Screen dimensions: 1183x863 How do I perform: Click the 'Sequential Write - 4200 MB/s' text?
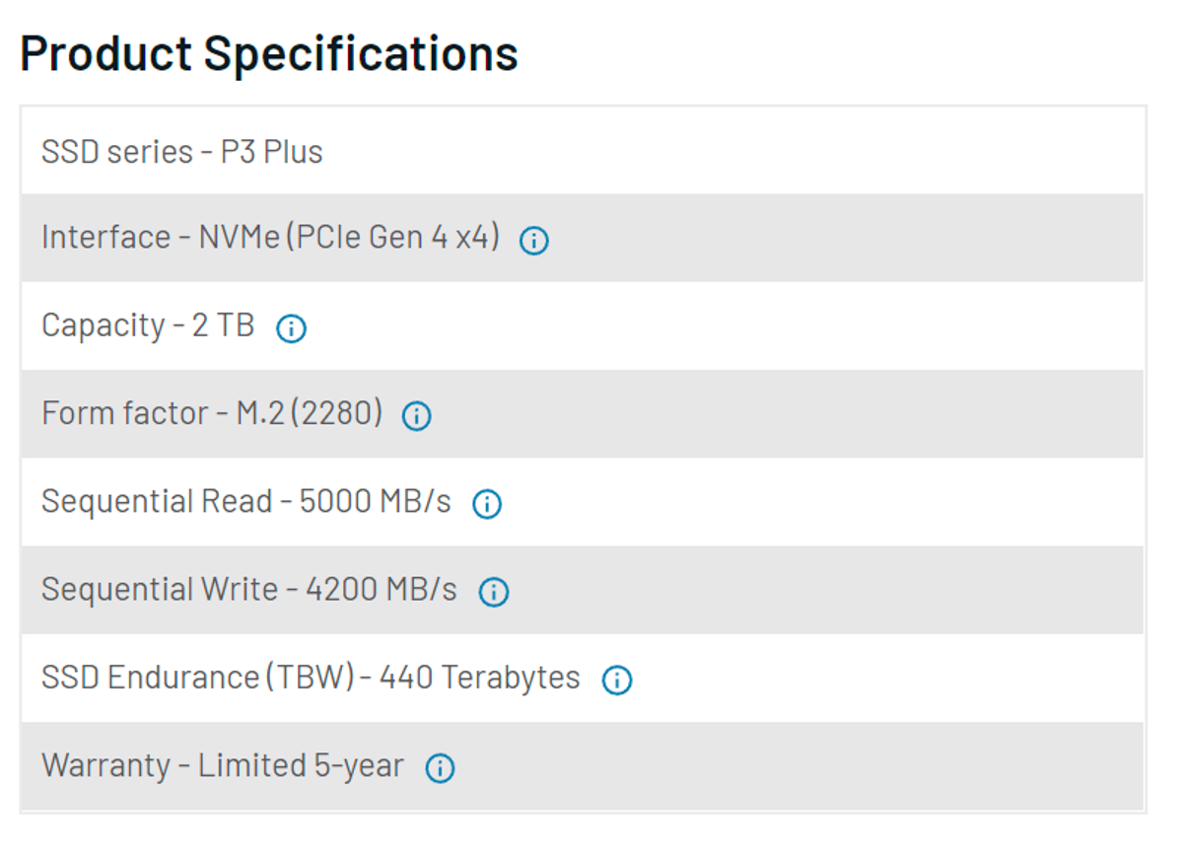click(249, 589)
